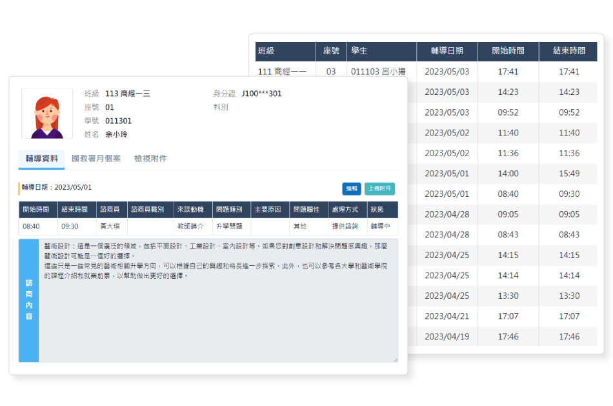Select the 2023/04/19 row at 17:46
The width and height of the screenshot is (613, 406).
503,336
